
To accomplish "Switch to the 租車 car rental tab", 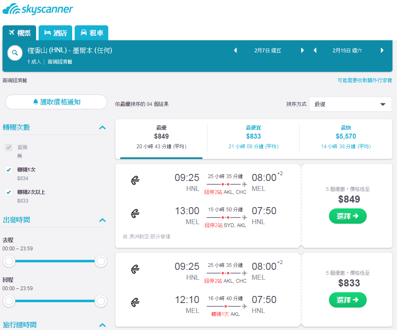I will (x=92, y=33).
